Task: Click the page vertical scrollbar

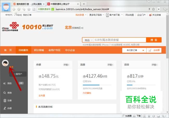Action: (x=167, y=37)
